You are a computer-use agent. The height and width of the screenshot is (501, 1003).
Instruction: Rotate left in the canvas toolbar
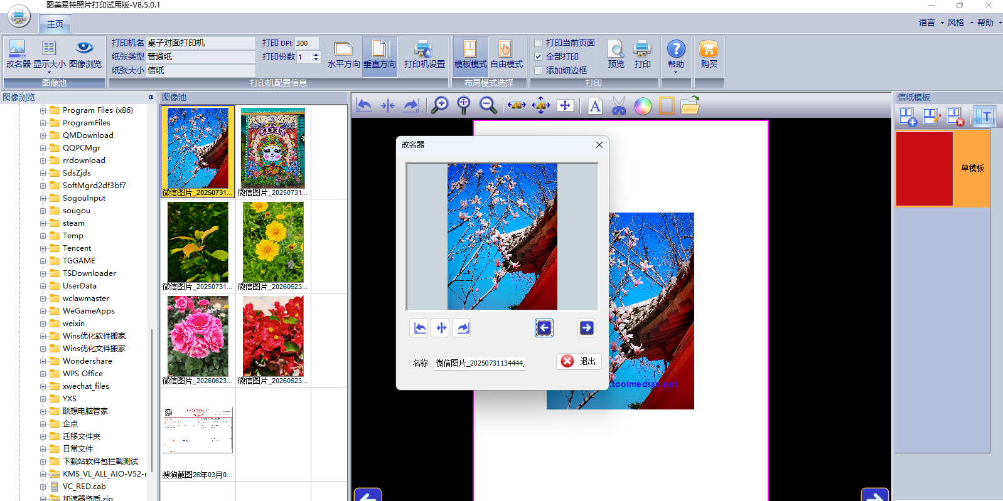(364, 105)
